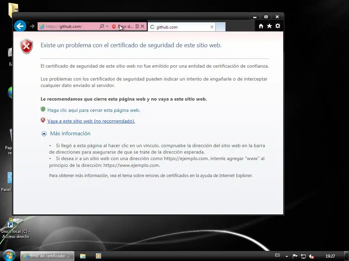Viewport: 349px width, 261px height.
Task: Click the ES language indicator
Action: tap(277, 255)
